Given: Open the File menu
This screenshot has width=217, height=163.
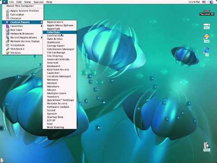Looking at the screenshot, I should (11, 2).
